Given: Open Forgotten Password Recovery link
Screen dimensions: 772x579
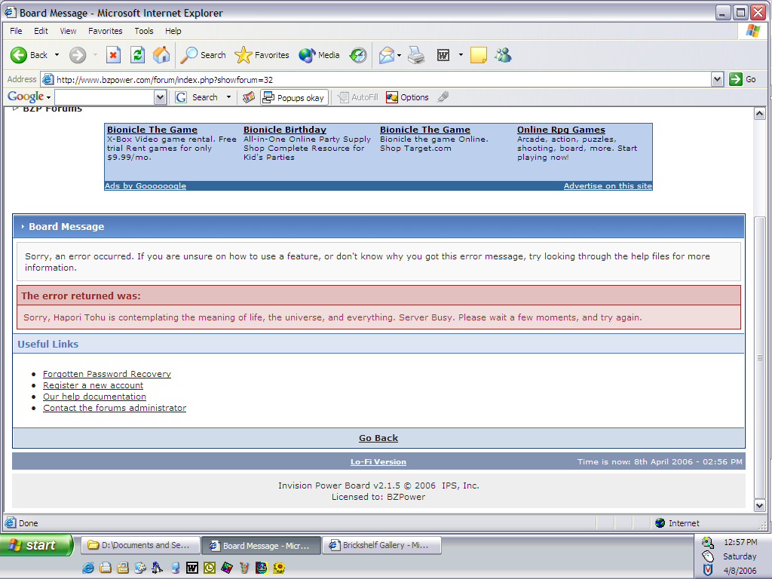Looking at the screenshot, I should coord(106,373).
